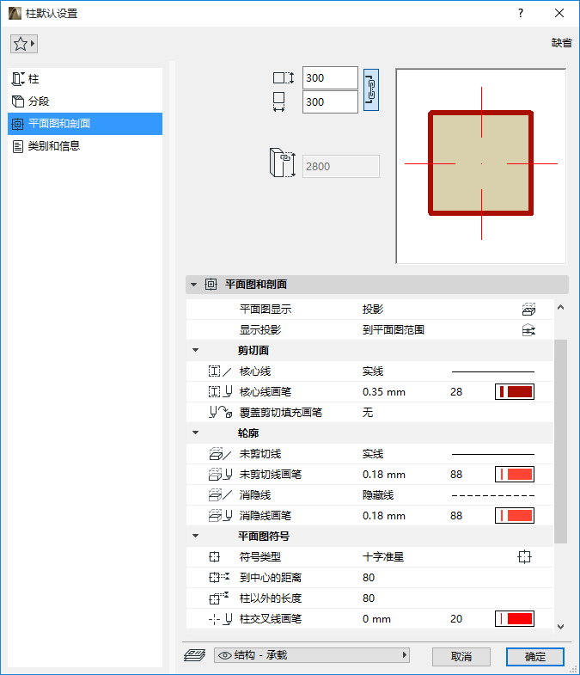580x675 pixels.
Task: Click the disabled 2800 height field
Action: pyautogui.click(x=341, y=166)
